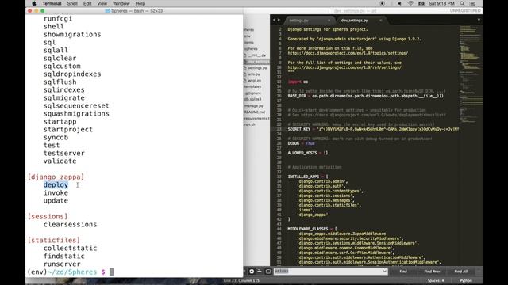Open settings.py in the sidebar
Viewport: 508px width, 285px height.
coord(257,68)
